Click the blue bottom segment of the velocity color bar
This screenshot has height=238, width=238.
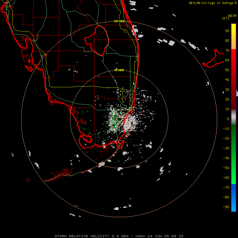click(x=234, y=198)
